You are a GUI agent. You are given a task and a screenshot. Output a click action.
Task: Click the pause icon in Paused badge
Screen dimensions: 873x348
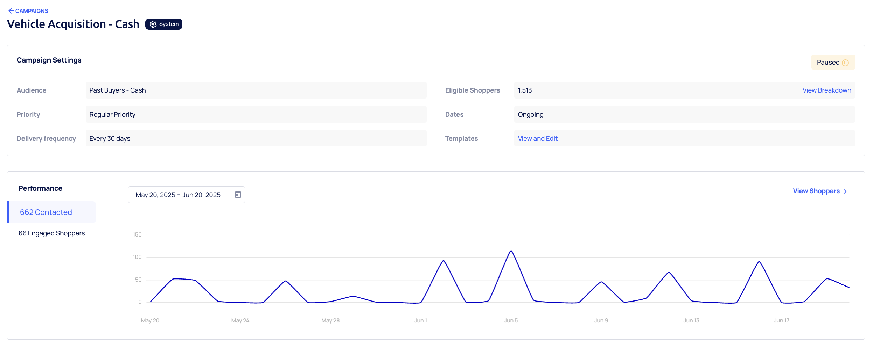[x=845, y=63]
